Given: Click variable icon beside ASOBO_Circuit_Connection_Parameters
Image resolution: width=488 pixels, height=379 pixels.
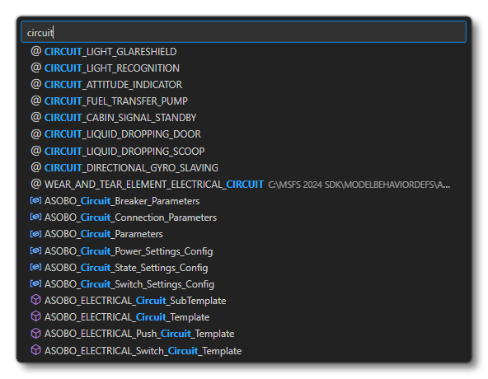Looking at the screenshot, I should (35, 217).
